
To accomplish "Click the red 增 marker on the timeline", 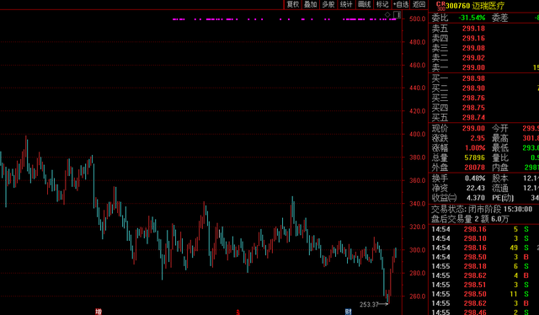I will (99, 312).
